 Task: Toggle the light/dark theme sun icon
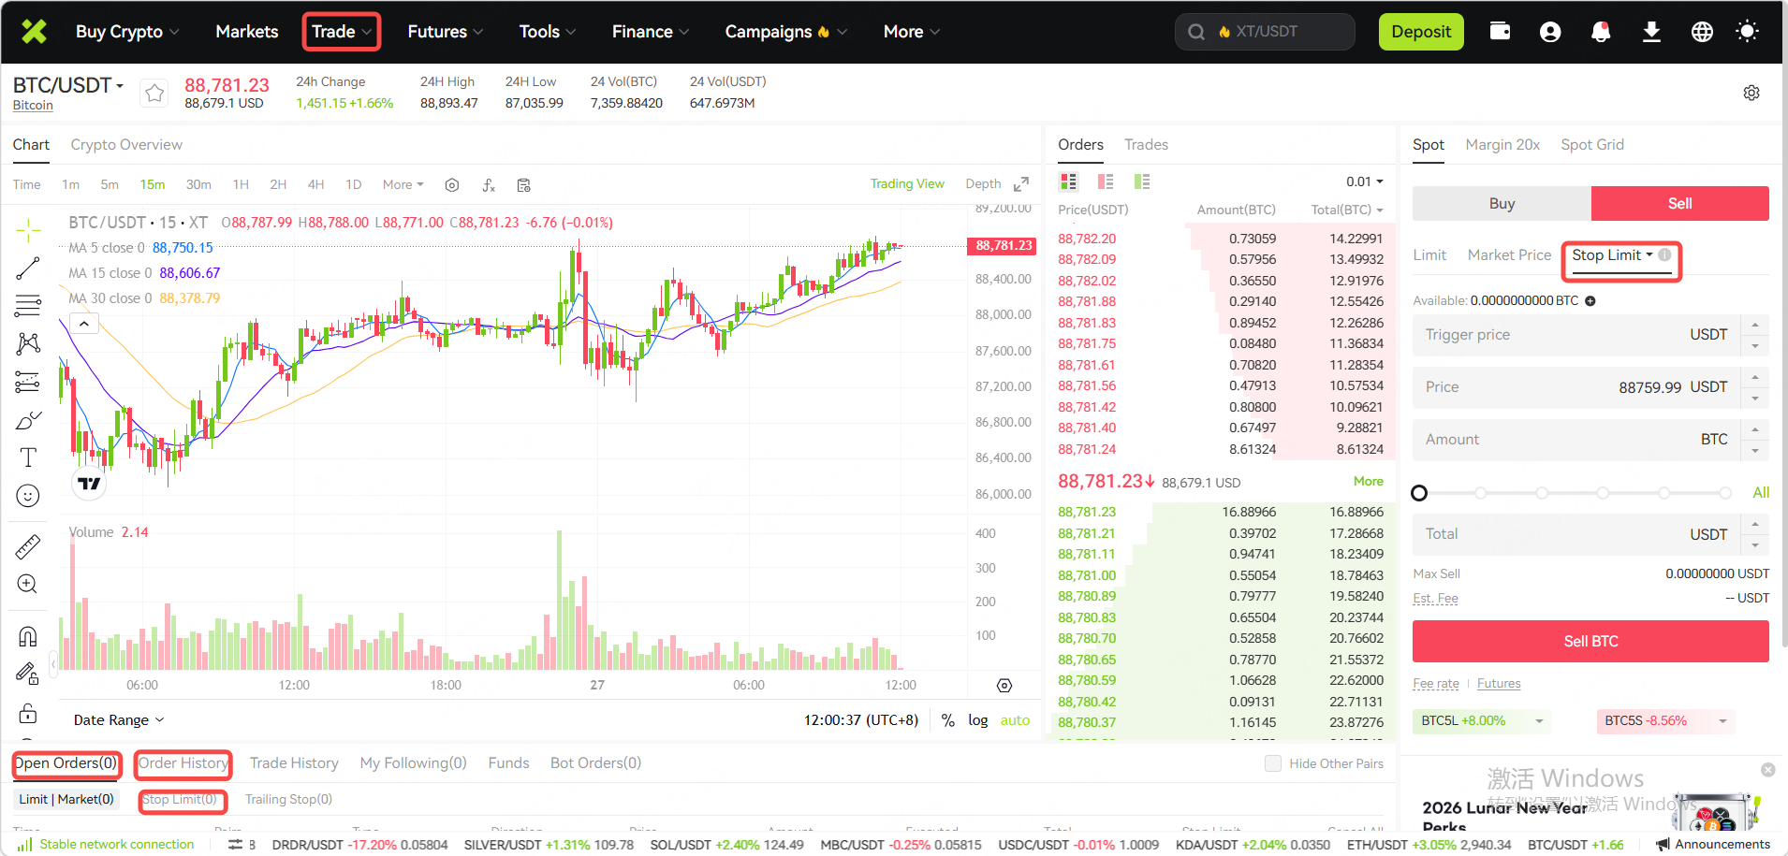tap(1746, 32)
